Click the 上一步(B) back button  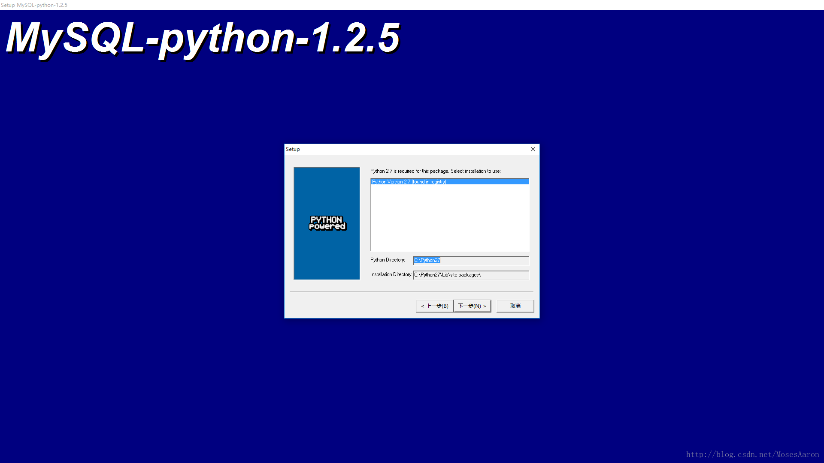pos(434,306)
